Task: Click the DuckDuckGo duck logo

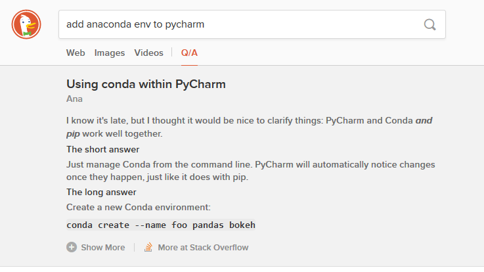Action: 26,25
